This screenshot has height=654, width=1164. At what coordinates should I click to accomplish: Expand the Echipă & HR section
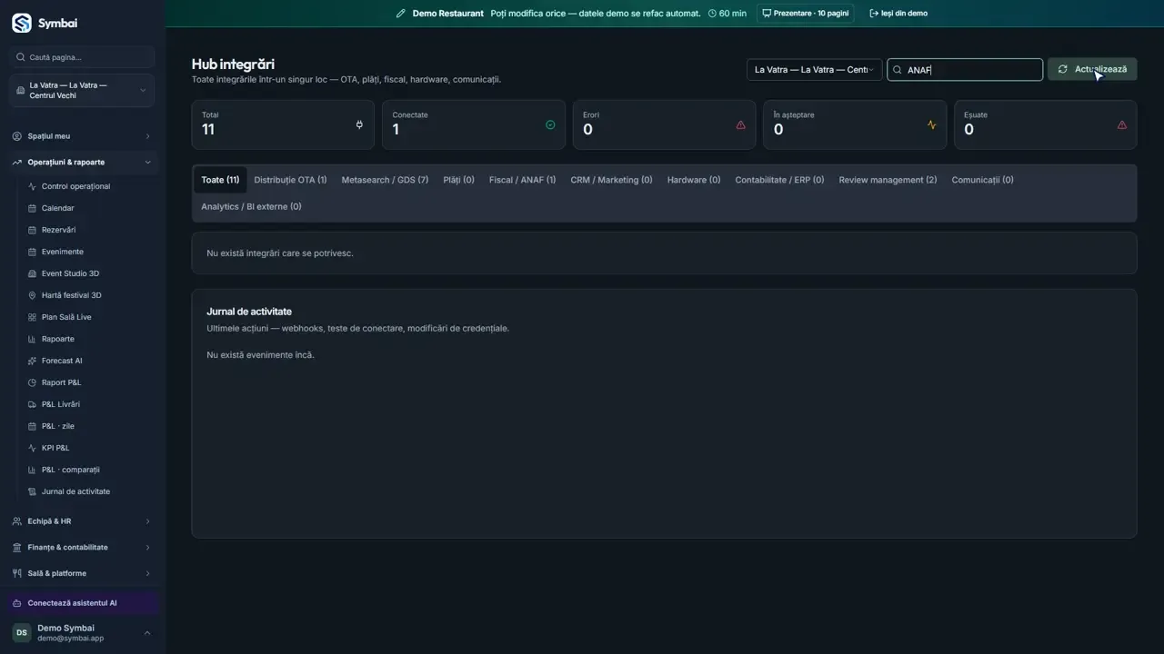[x=82, y=521]
